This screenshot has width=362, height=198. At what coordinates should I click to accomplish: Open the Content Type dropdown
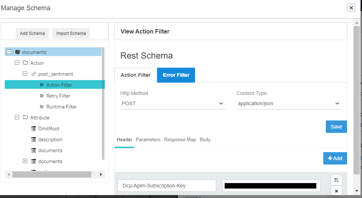pos(289,103)
